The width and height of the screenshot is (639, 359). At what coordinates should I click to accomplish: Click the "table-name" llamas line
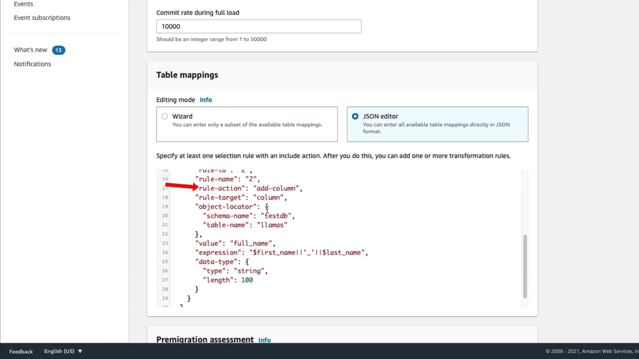click(x=247, y=225)
